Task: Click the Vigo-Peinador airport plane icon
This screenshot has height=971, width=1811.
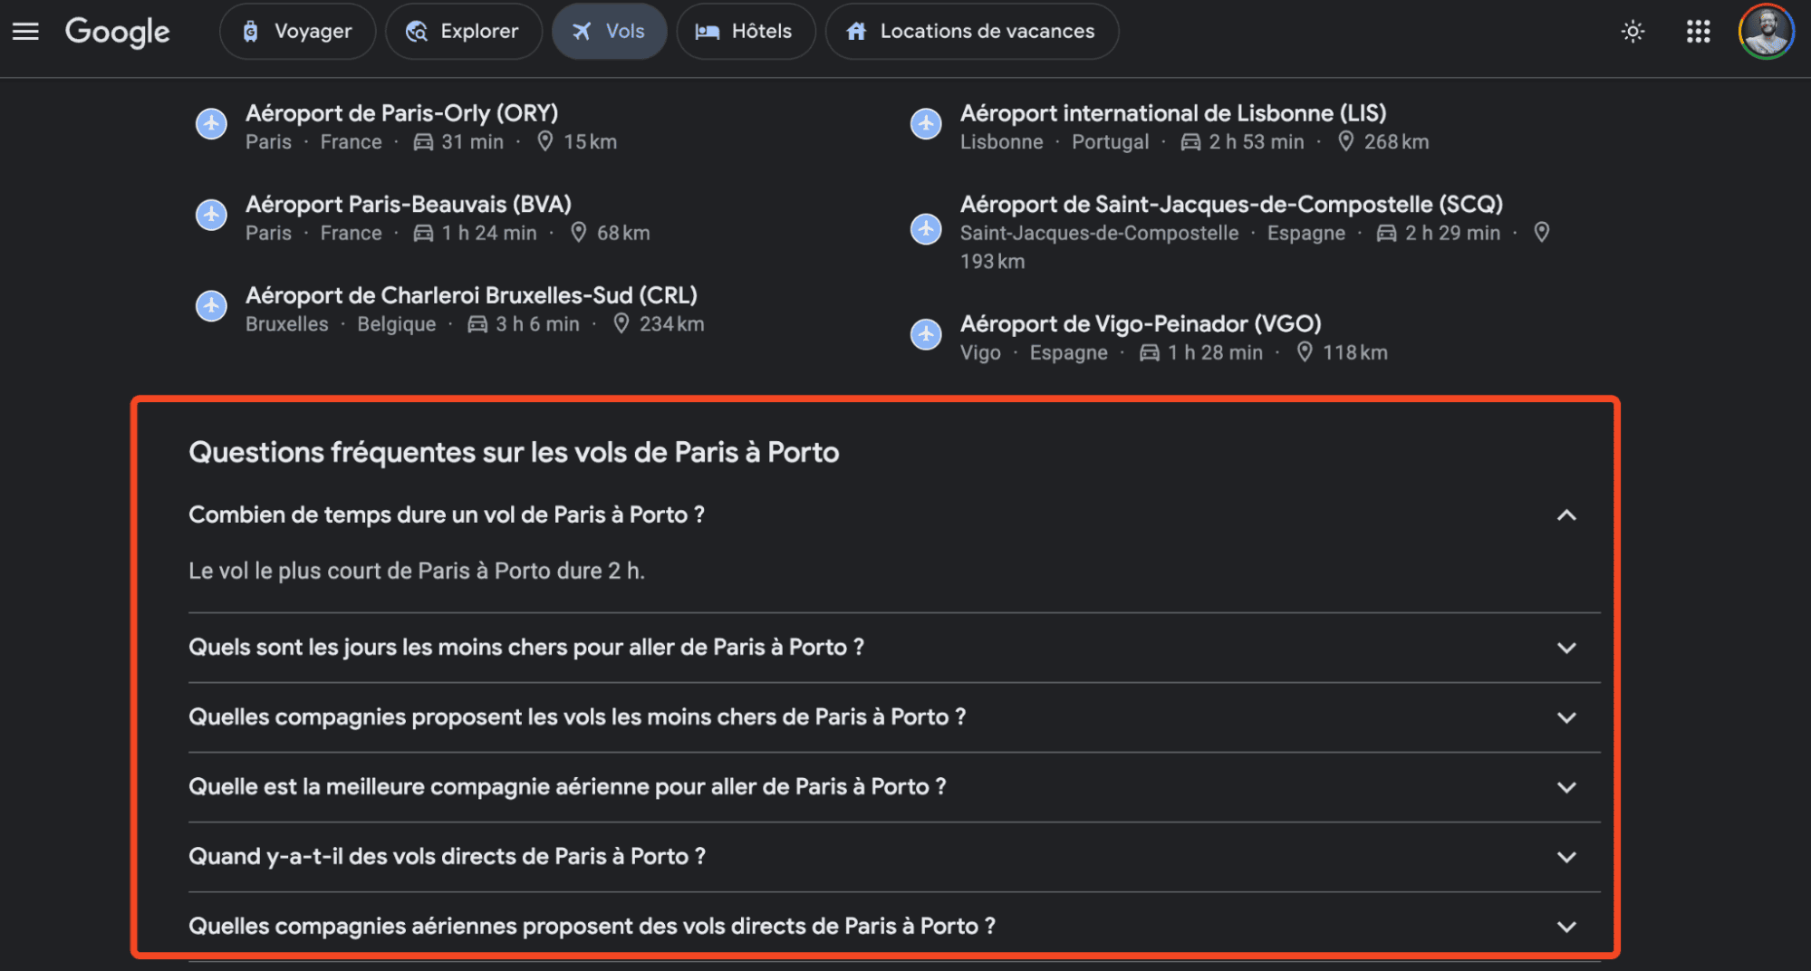Action: pos(926,335)
